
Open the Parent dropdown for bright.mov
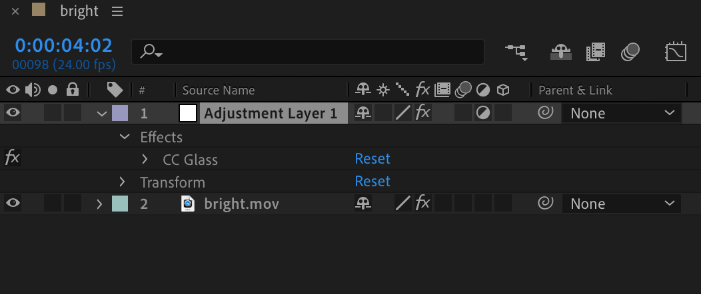pos(622,204)
